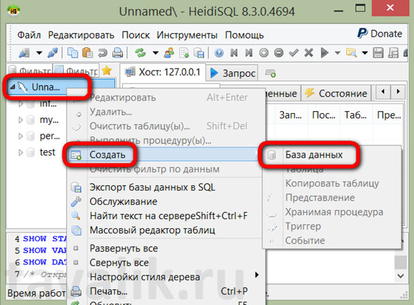The height and width of the screenshot is (305, 414).
Task: Click the delete row minus circle icon
Action: coord(279,53)
